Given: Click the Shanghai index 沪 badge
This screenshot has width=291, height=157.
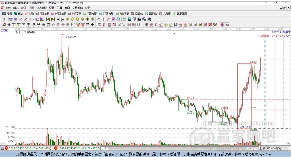Looking at the screenshot, I should coord(7,148).
